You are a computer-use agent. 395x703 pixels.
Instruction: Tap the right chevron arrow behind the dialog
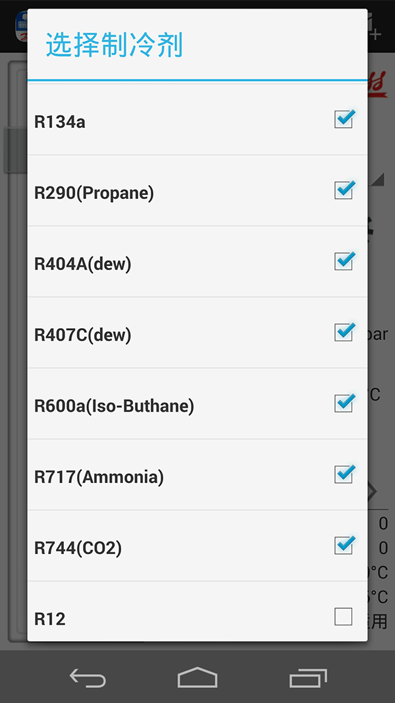372,492
